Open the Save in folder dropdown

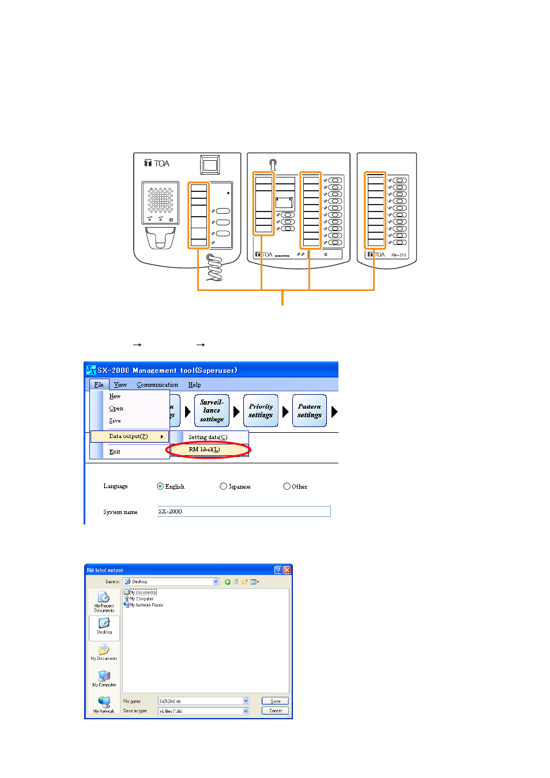point(216,581)
